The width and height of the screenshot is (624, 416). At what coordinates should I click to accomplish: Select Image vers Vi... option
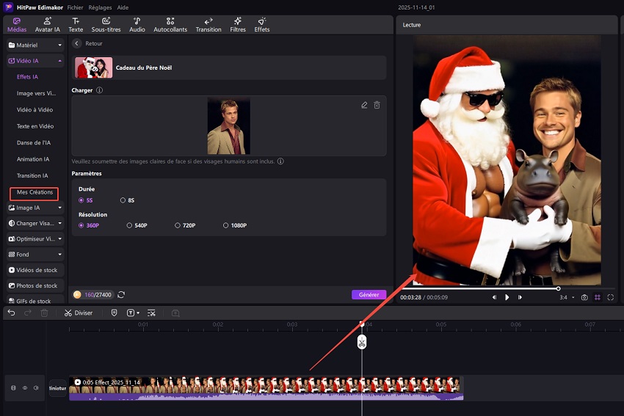coord(36,93)
